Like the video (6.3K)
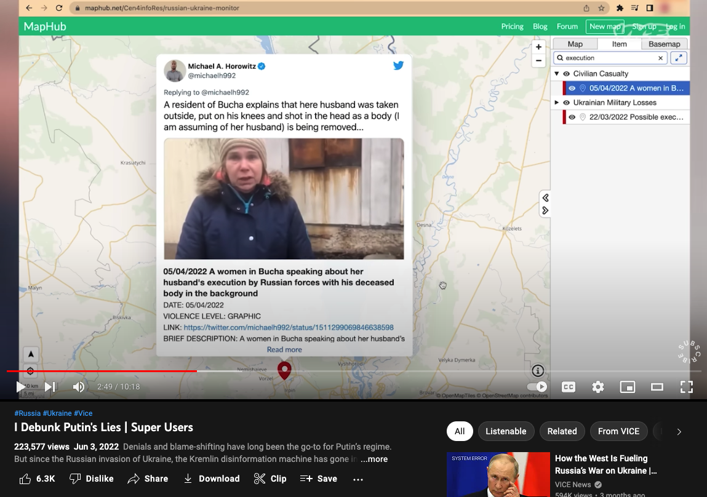This screenshot has height=497, width=707. tap(37, 479)
